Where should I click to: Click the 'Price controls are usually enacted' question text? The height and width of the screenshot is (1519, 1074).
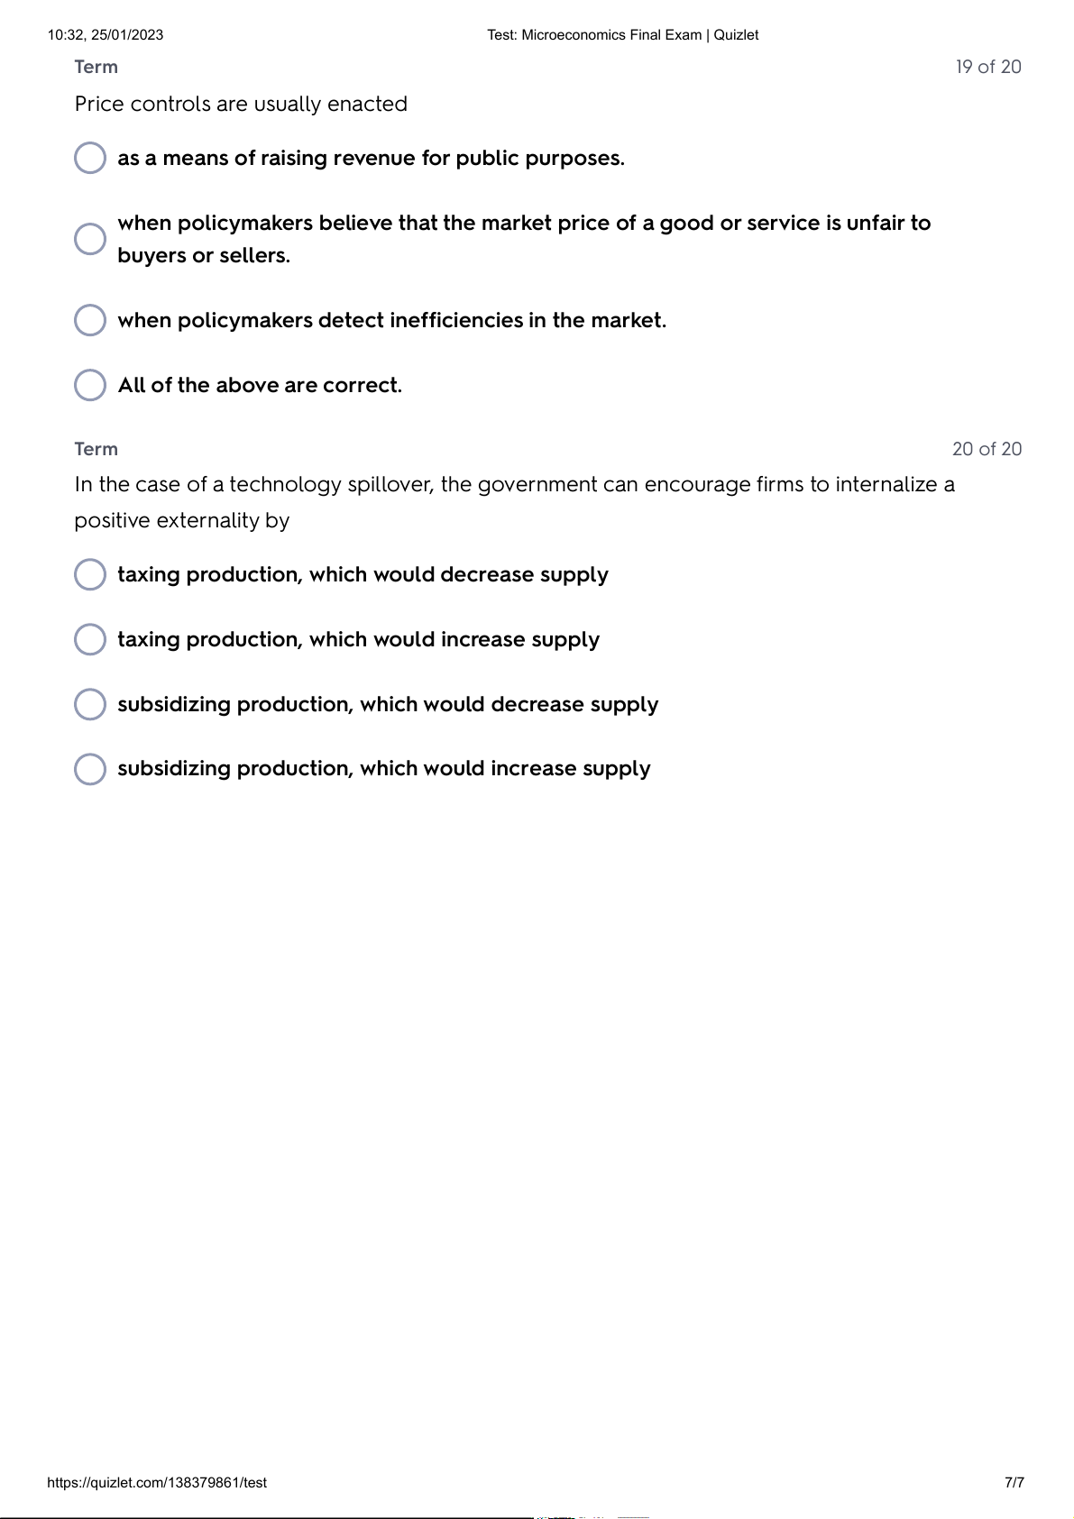tap(241, 105)
